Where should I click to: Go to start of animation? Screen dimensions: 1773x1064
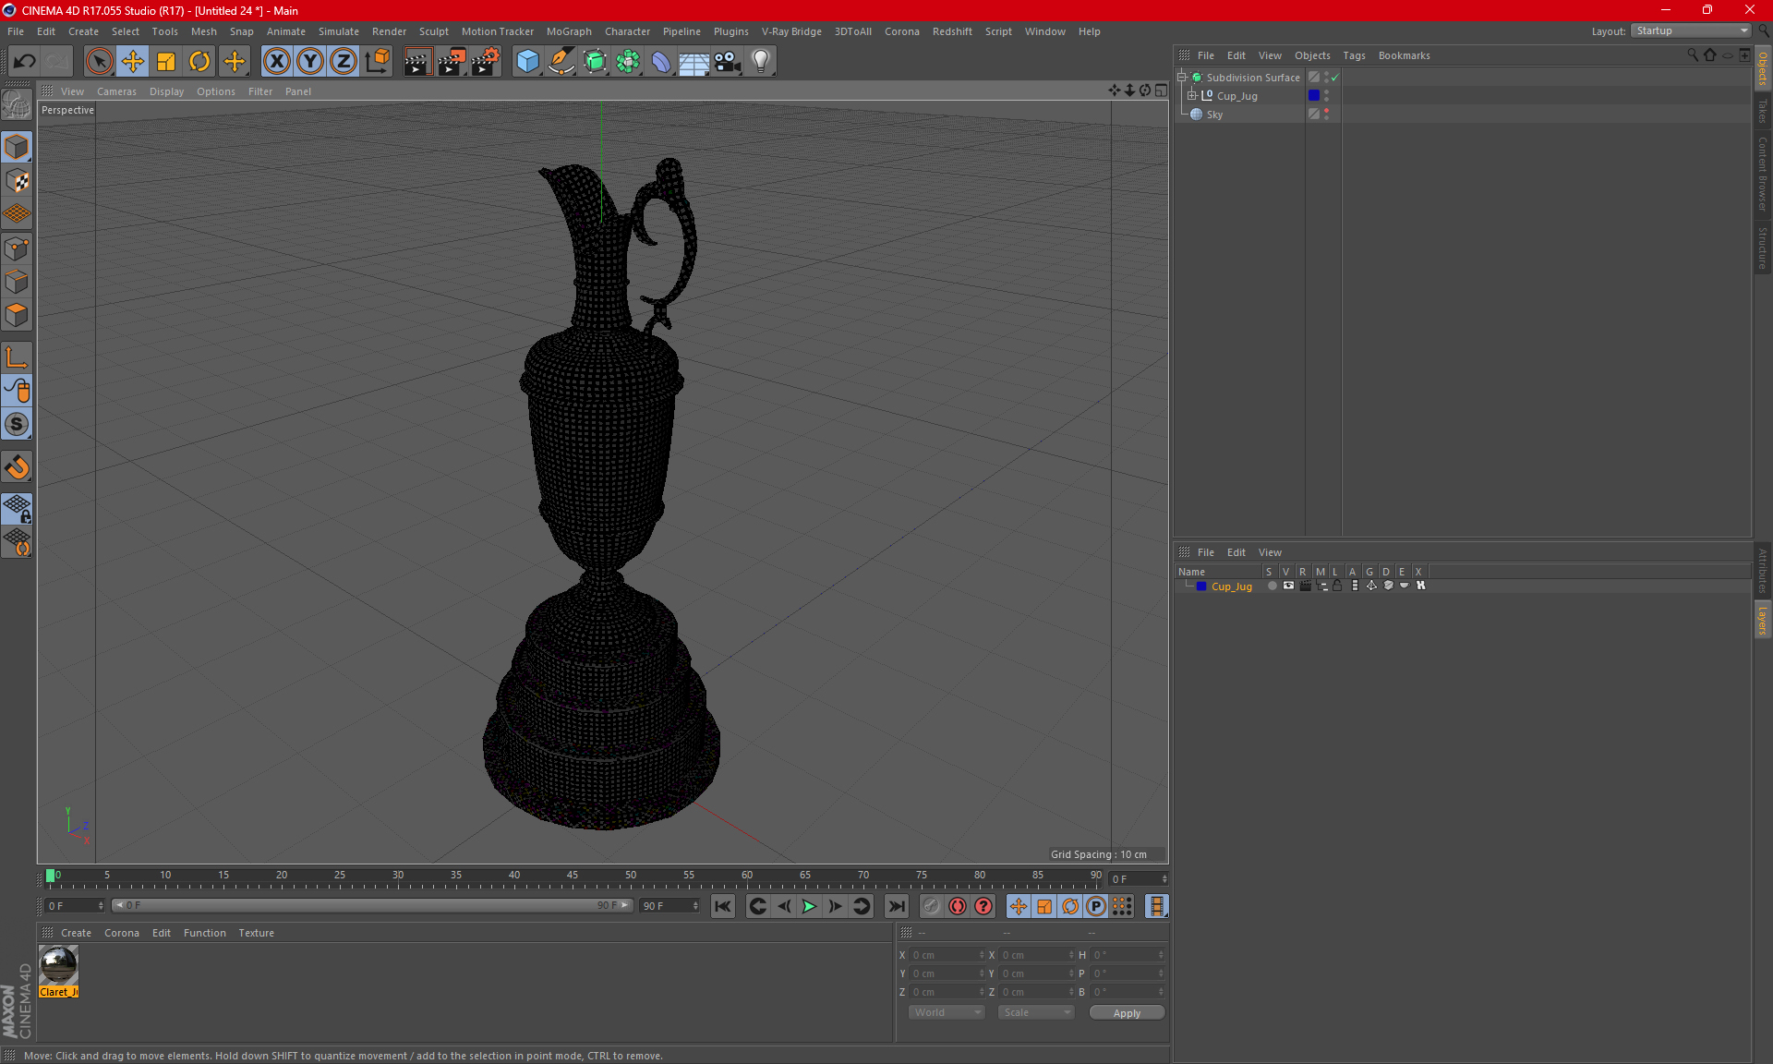tap(723, 906)
